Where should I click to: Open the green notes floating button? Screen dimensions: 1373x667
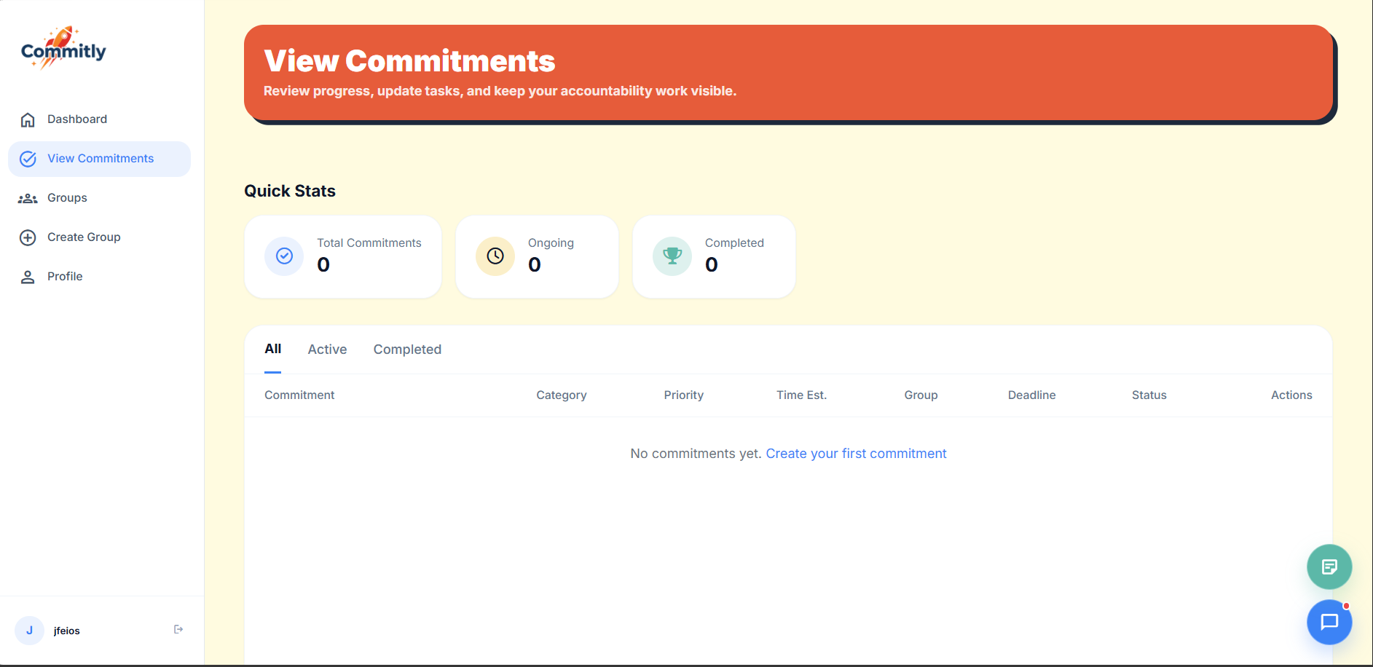[x=1329, y=567]
